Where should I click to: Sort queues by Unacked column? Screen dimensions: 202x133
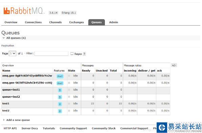pyautogui.click(x=102, y=71)
